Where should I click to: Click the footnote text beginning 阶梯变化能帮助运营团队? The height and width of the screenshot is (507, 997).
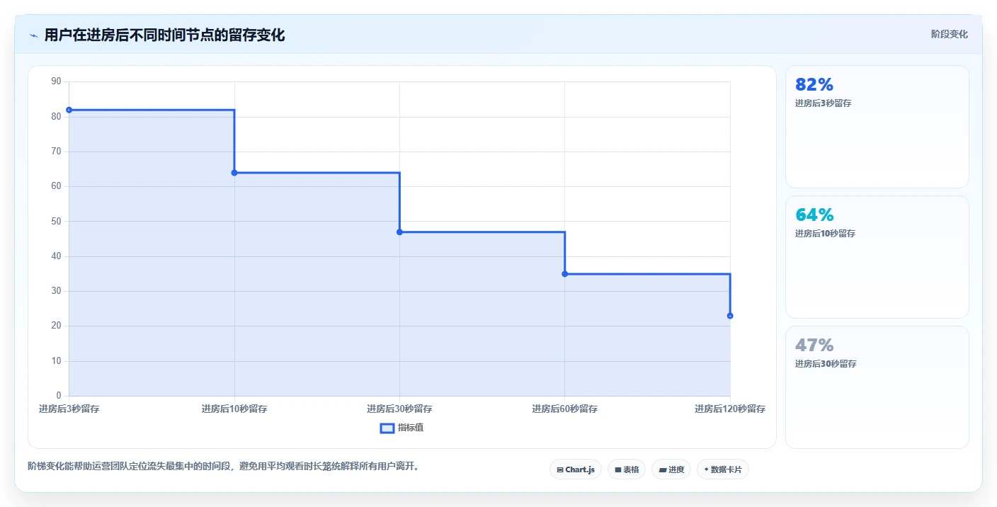[x=224, y=466]
